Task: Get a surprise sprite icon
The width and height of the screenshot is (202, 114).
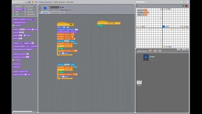Action: [160, 51]
